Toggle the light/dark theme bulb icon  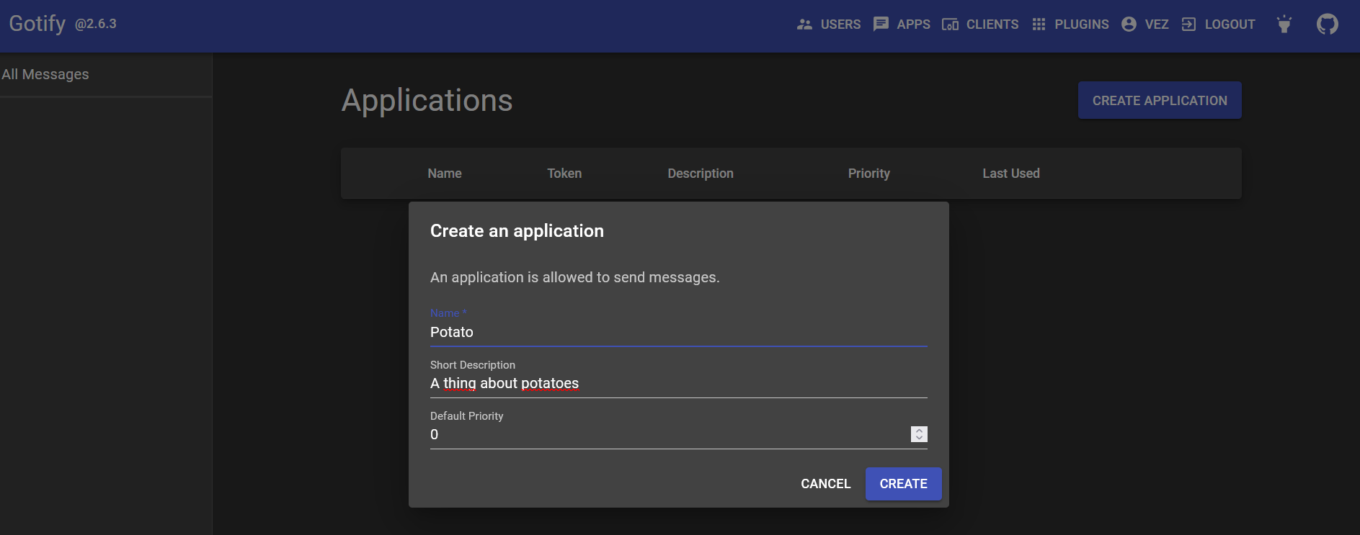pos(1284,24)
